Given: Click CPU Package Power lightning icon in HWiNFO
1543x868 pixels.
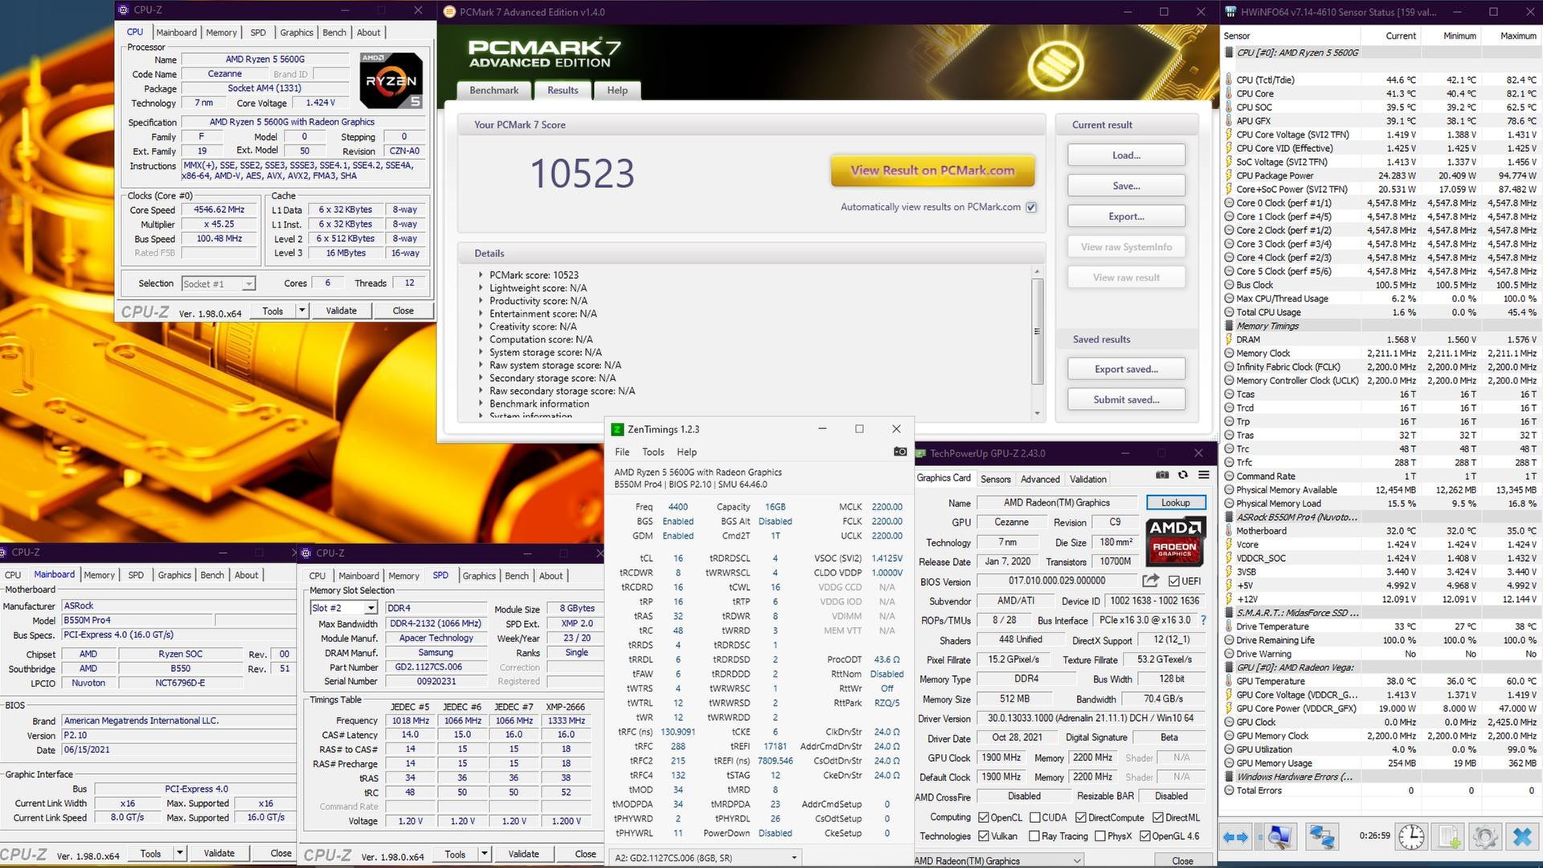Looking at the screenshot, I should (1229, 175).
